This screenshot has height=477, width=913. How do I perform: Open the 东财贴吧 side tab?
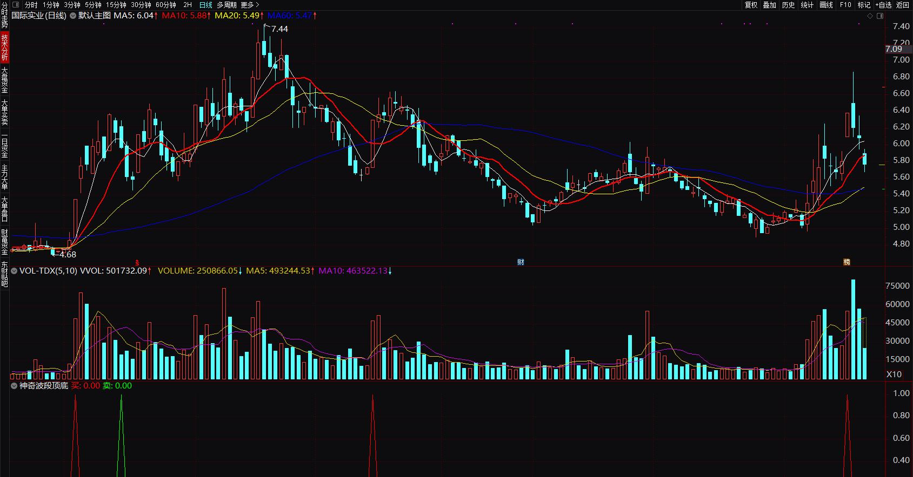(x=4, y=274)
